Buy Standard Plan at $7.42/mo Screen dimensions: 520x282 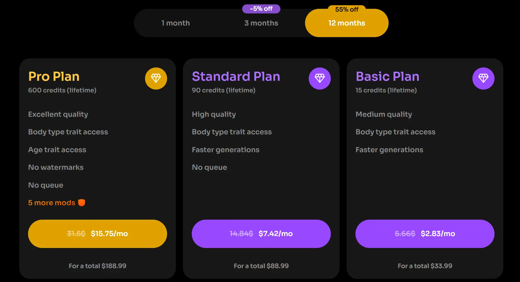261,234
